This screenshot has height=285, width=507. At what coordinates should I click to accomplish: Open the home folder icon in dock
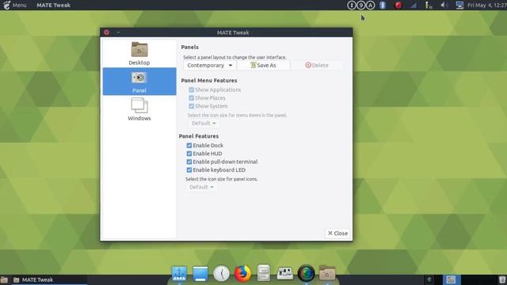327,273
